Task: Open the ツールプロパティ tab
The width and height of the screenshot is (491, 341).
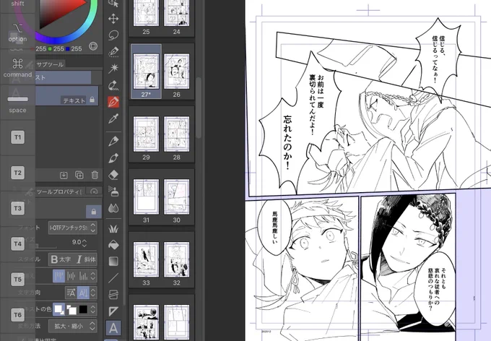Action: point(59,191)
